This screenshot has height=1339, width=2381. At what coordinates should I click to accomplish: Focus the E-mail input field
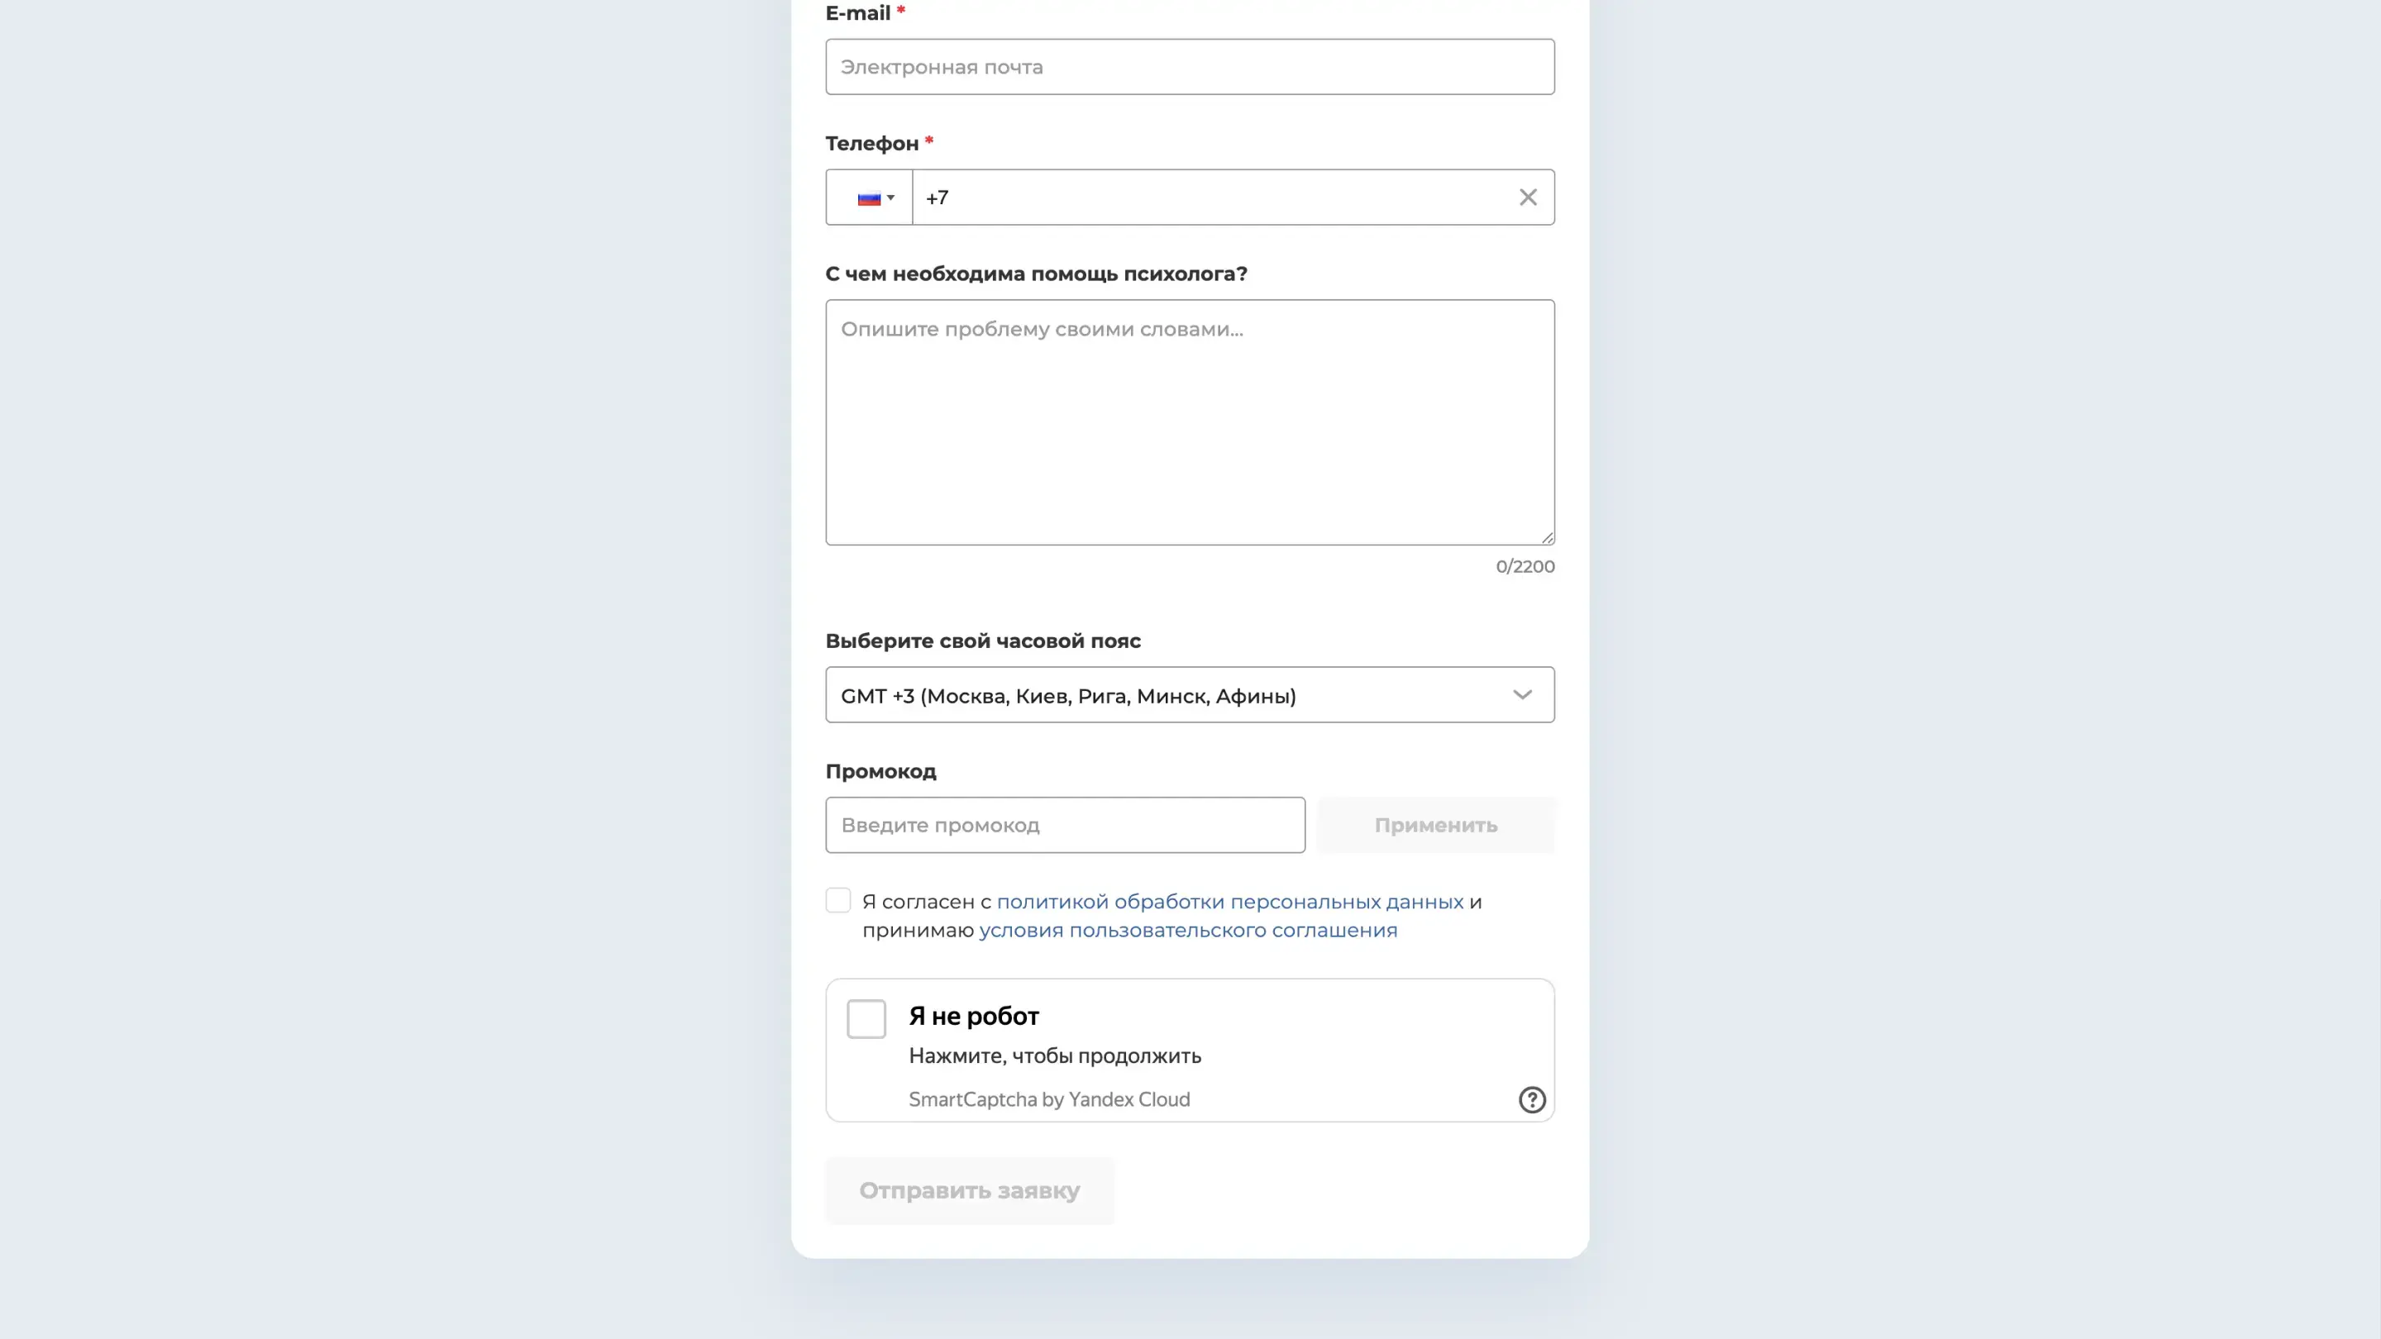click(x=1189, y=66)
